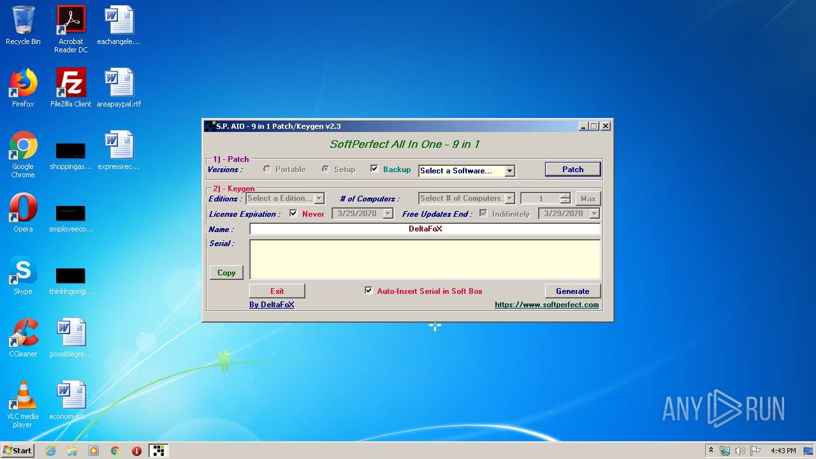
Task: Select the Portable version radio button
Action: tap(267, 169)
